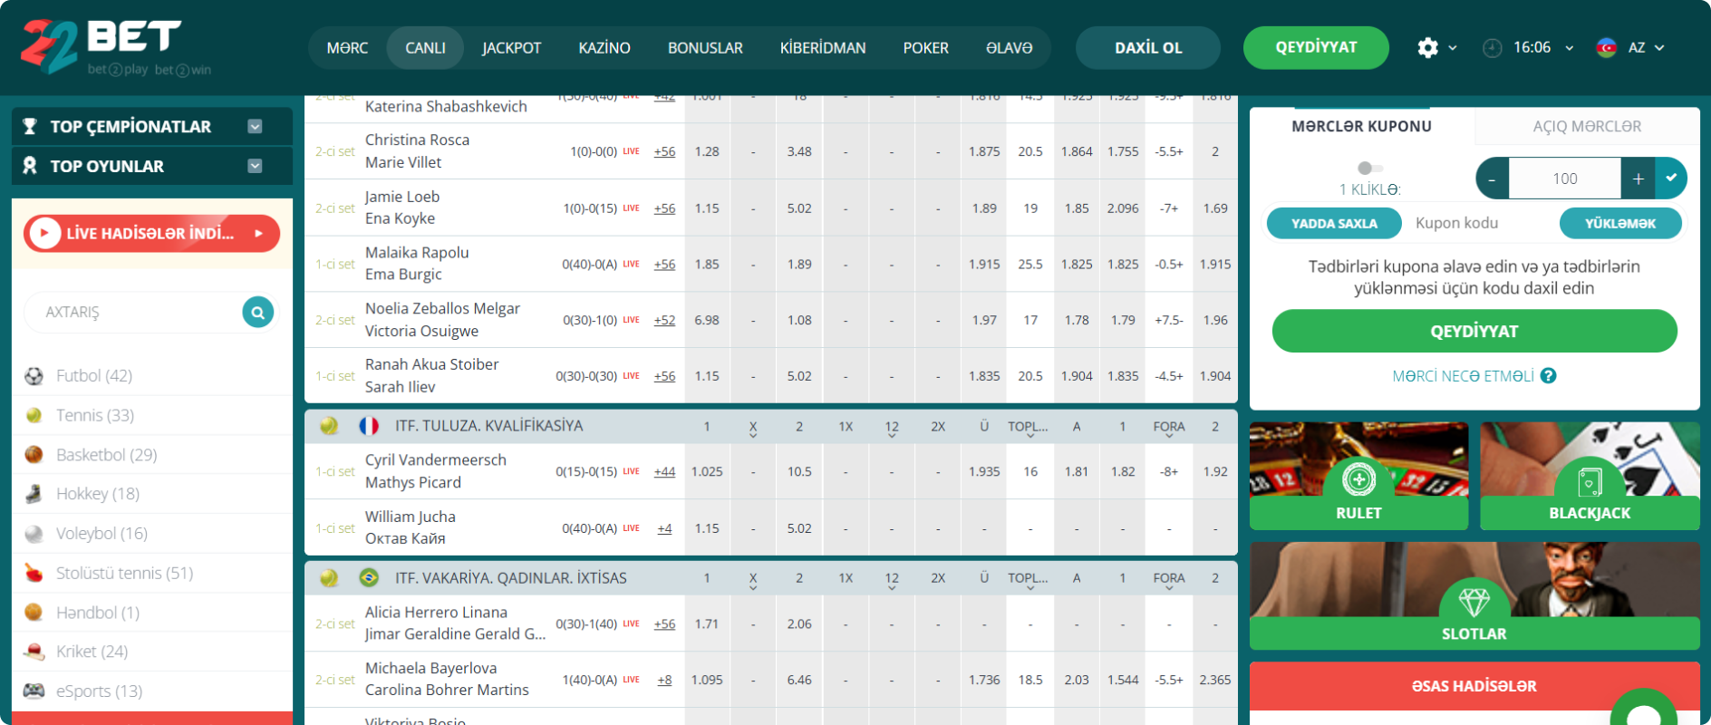Click the Tennis ball icon in sidebar
The width and height of the screenshot is (1711, 725).
[34, 415]
